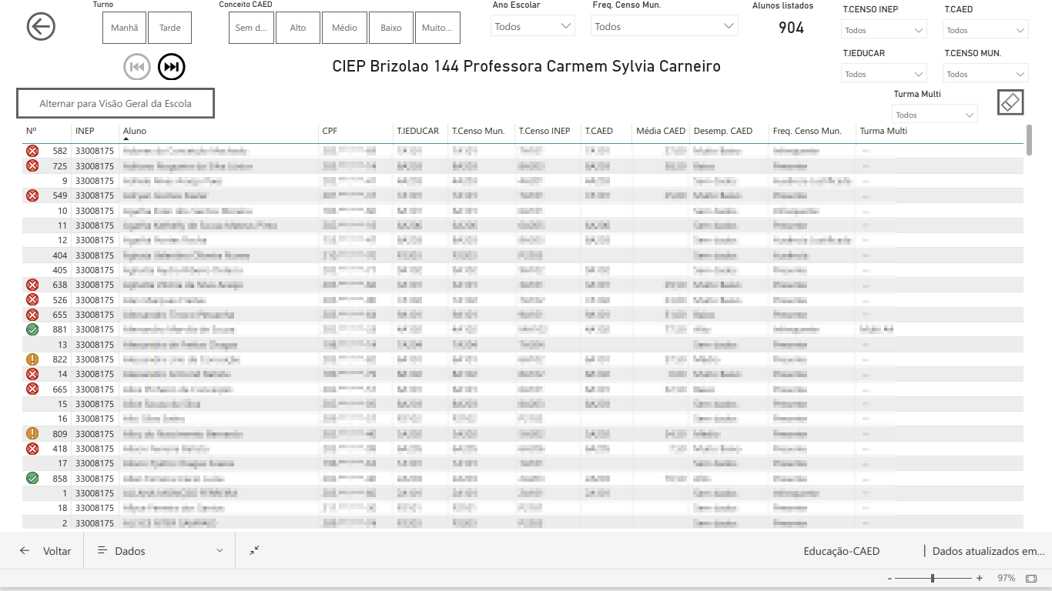The height and width of the screenshot is (591, 1052).
Task: Click the collapse arrows icon in footer
Action: tap(255, 551)
